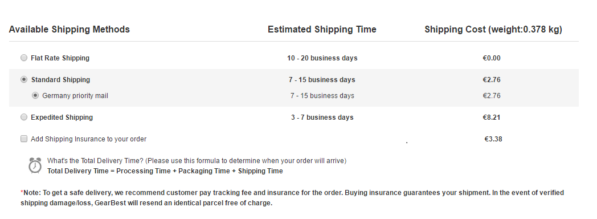Image resolution: width=597 pixels, height=219 pixels.
Task: Click 'Add Shipping Insurance to your order' text
Action: [89, 139]
